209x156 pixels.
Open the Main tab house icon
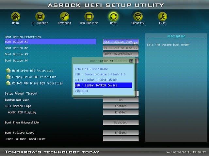pos(15,17)
